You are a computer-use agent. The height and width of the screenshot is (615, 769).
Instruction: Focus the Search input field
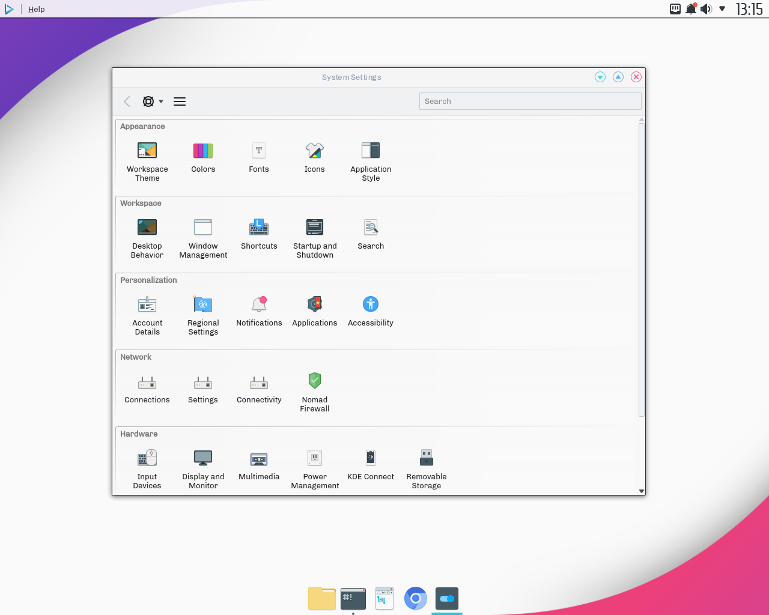(x=530, y=101)
